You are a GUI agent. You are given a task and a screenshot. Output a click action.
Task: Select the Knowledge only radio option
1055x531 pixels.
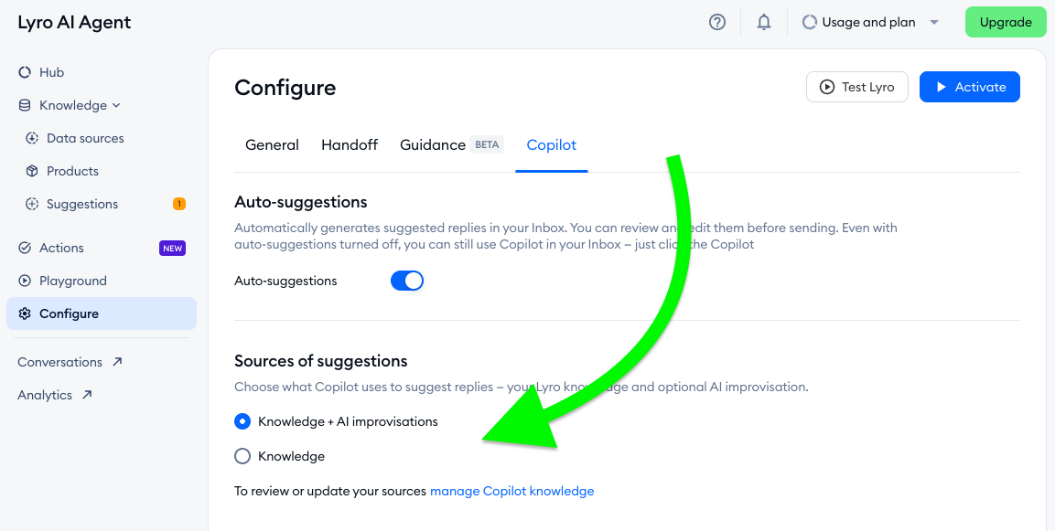coord(242,456)
